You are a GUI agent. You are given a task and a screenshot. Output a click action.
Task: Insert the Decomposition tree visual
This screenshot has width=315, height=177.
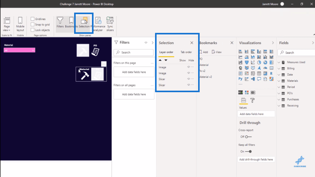click(253, 79)
